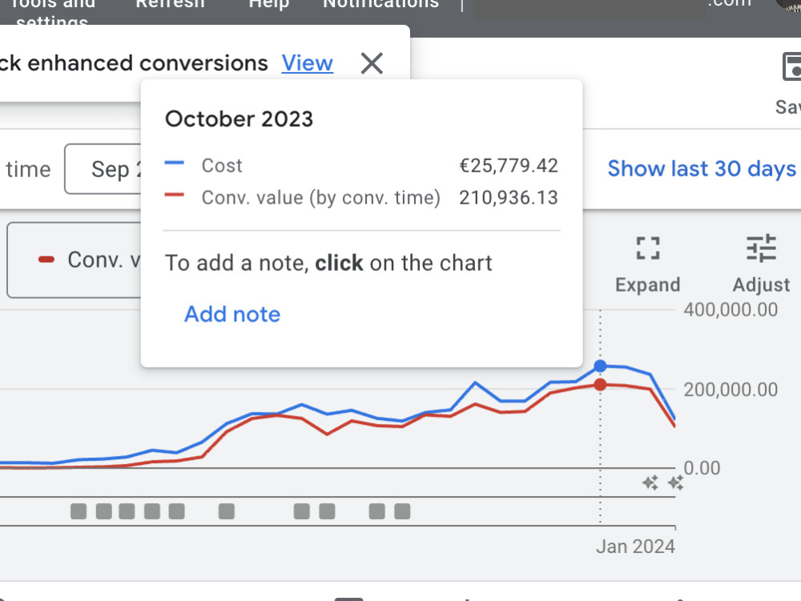This screenshot has height=601, width=801.
Task: Open the red Conv. value metric selector
Action: point(74,260)
